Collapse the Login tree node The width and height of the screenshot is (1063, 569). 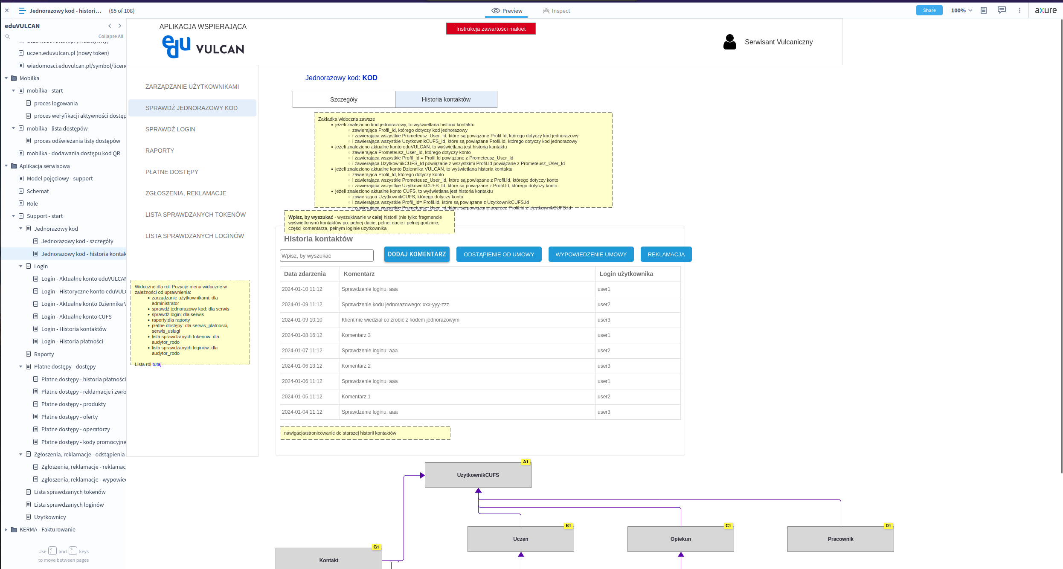(21, 266)
